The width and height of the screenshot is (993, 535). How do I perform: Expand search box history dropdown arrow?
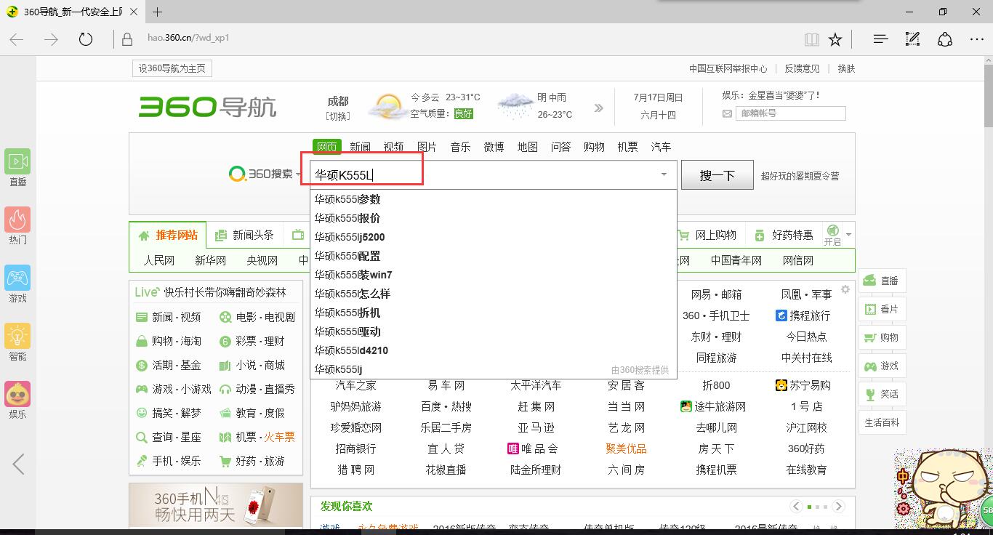(664, 174)
